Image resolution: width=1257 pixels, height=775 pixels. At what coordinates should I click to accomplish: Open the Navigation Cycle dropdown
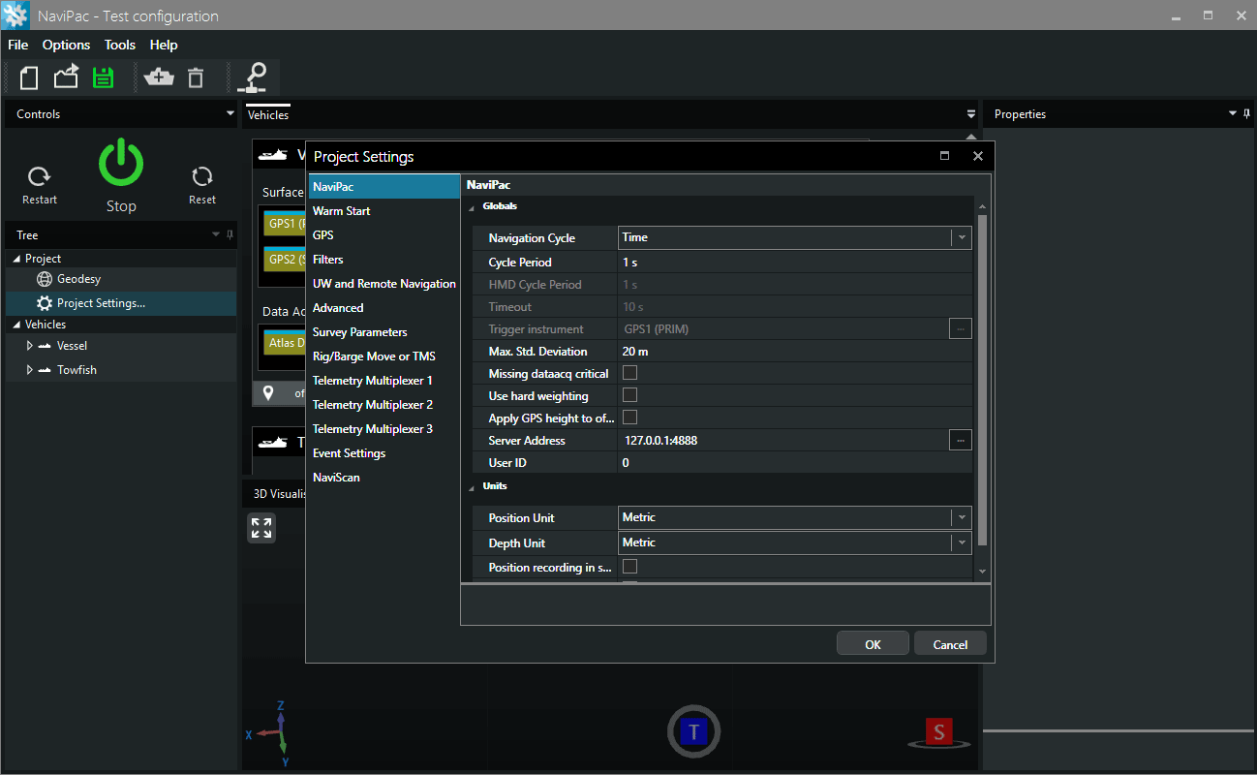[x=961, y=237]
